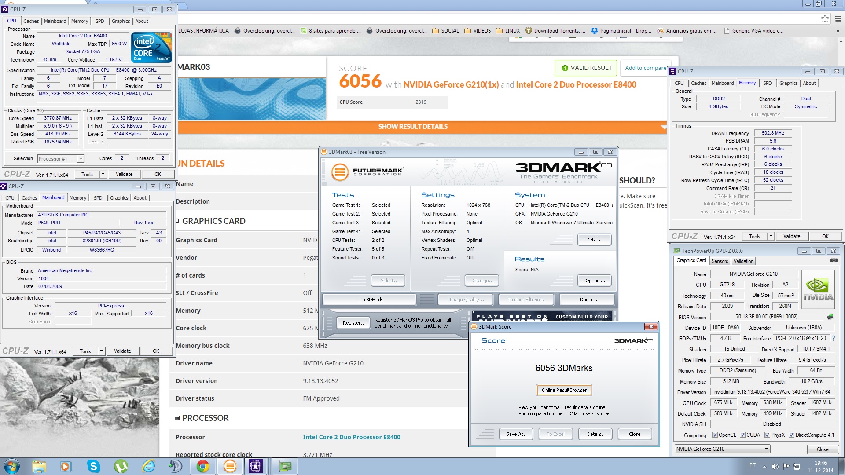Open the Processor #1 selection dropdown
This screenshot has width=845, height=475.
click(x=61, y=159)
